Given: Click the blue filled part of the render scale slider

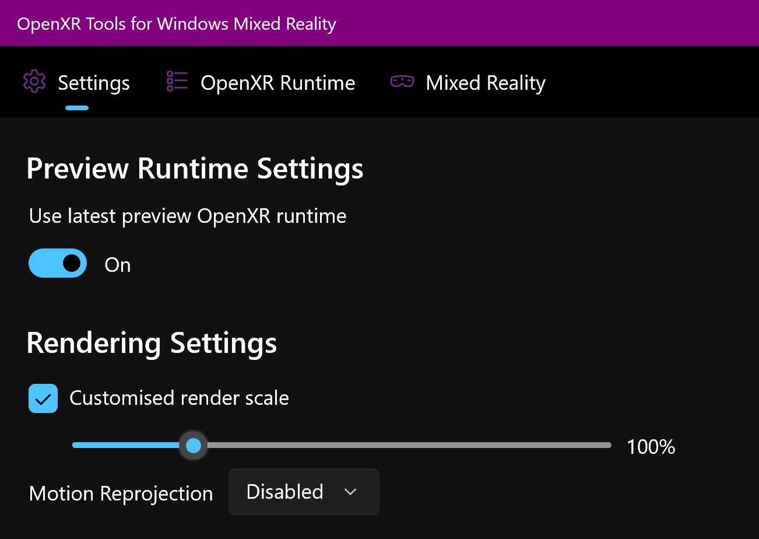Looking at the screenshot, I should click(125, 445).
